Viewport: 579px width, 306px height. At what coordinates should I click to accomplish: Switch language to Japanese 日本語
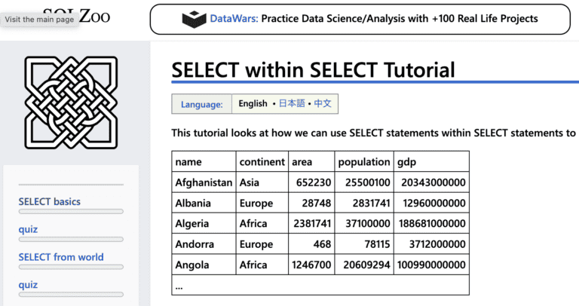(x=292, y=103)
